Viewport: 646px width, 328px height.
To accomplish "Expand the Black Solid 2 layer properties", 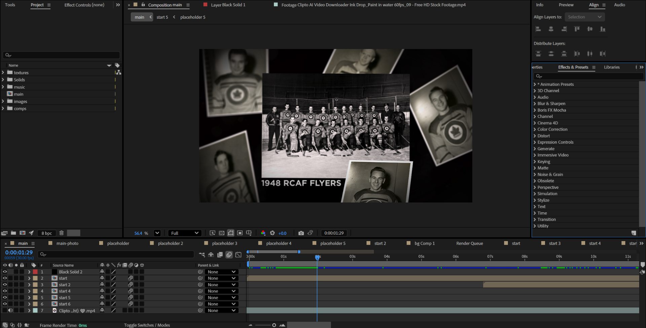I will click(x=29, y=271).
